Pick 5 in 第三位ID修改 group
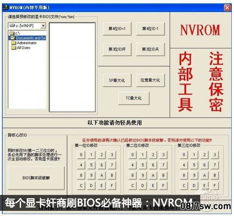 [x=194, y=165]
